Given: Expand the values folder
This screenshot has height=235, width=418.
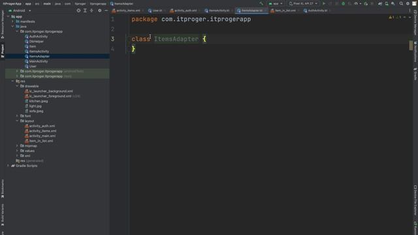Looking at the screenshot, I should pyautogui.click(x=18, y=151).
